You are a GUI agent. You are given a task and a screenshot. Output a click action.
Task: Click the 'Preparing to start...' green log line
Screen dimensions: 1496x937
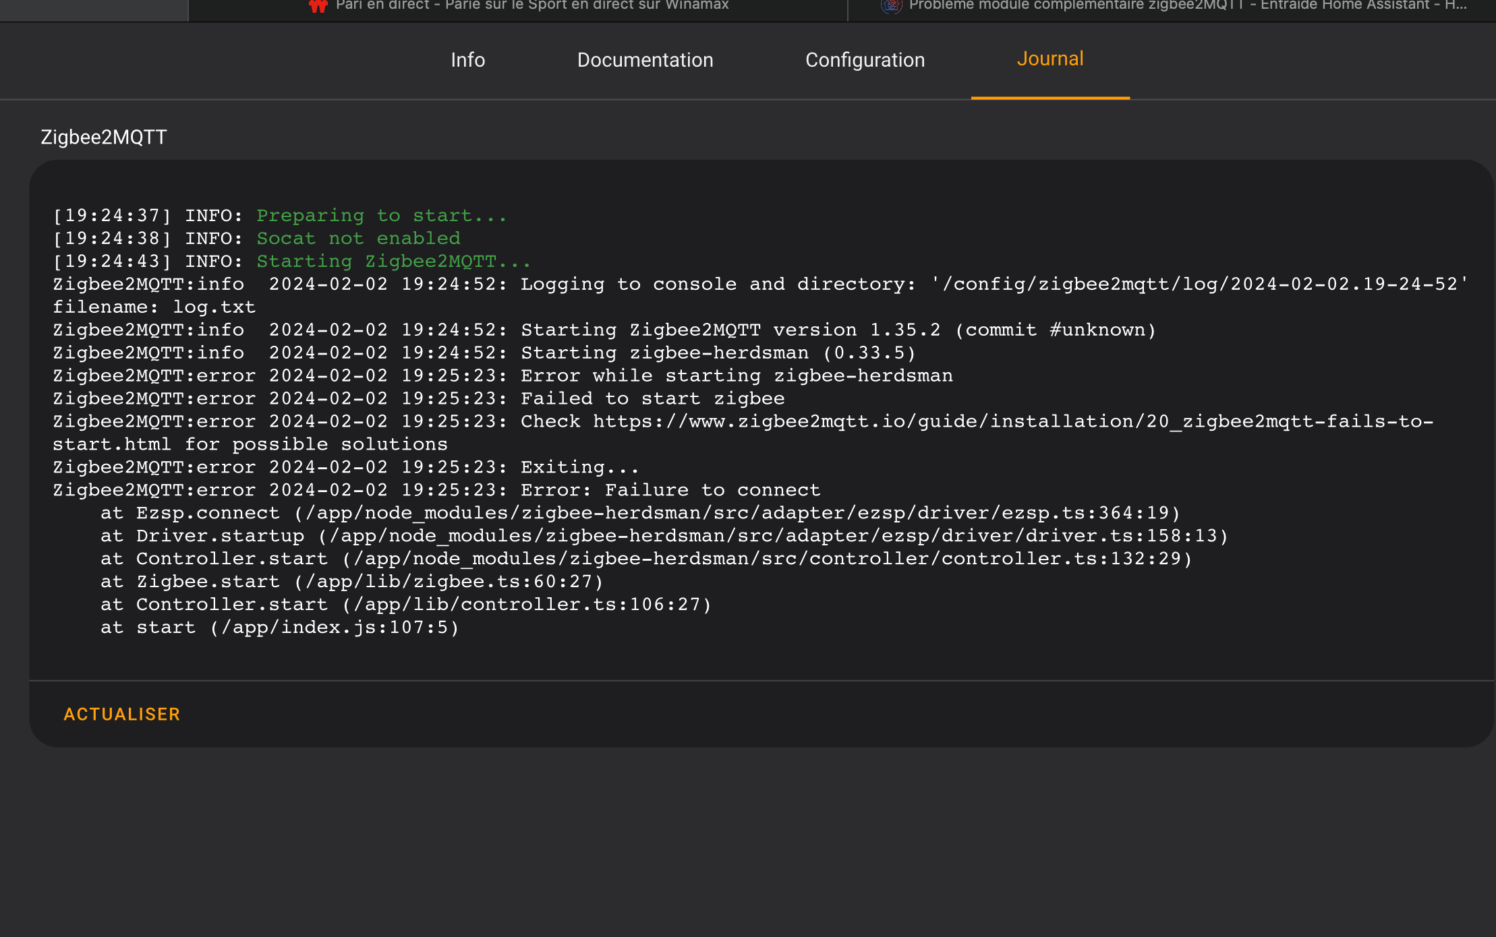[381, 216]
